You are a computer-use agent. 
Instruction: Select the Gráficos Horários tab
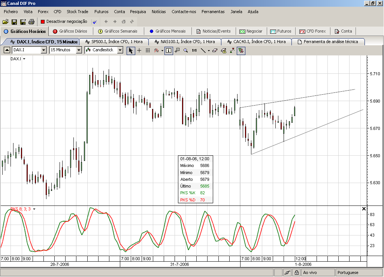[x=25, y=31]
